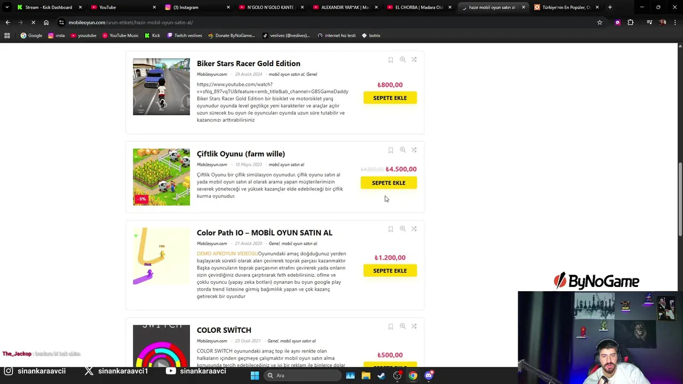Open quick view magnifier for COLOR SWİTCH
Image resolution: width=683 pixels, height=384 pixels.
(403, 326)
